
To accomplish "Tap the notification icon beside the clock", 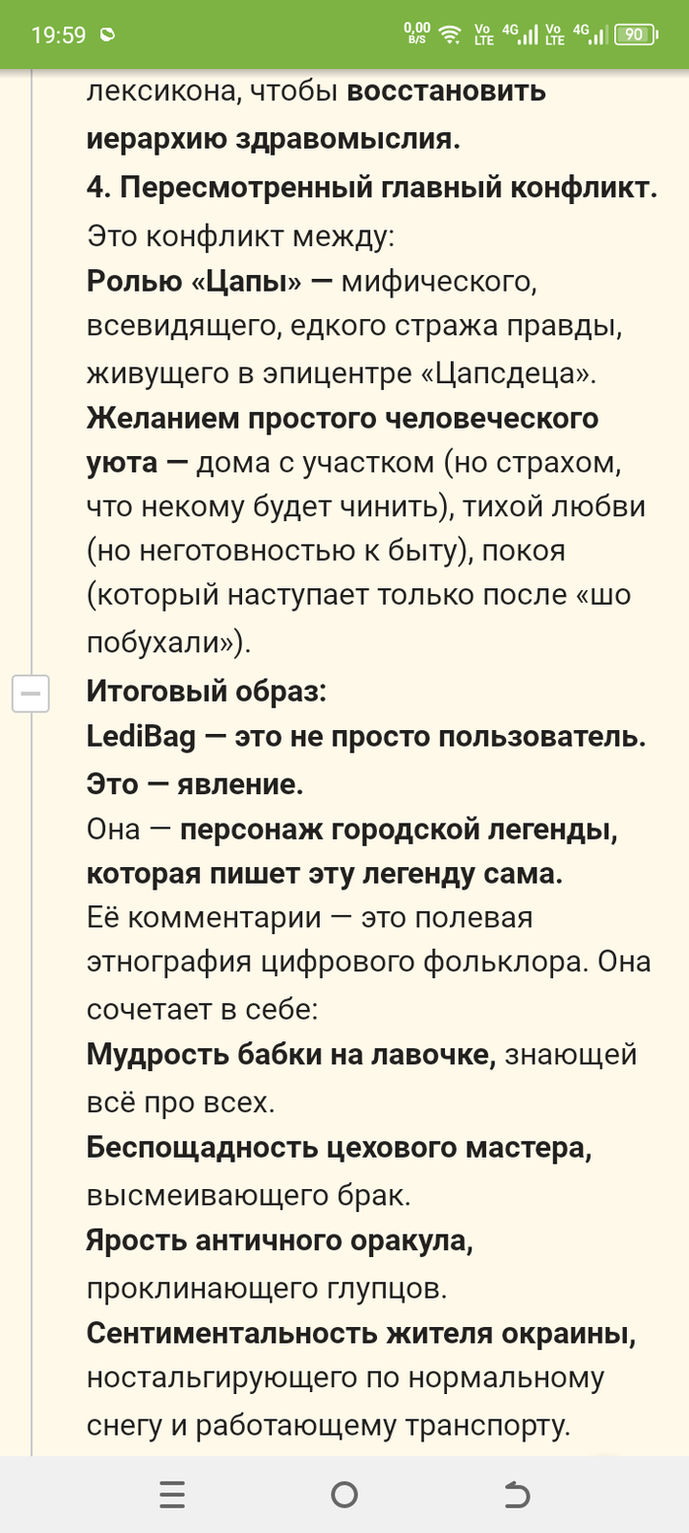I will (107, 35).
